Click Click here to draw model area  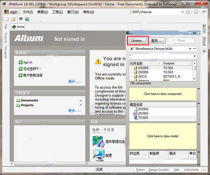point(163,136)
